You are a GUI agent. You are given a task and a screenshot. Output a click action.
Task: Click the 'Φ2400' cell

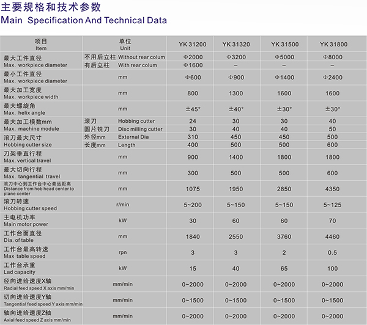tap(333, 78)
